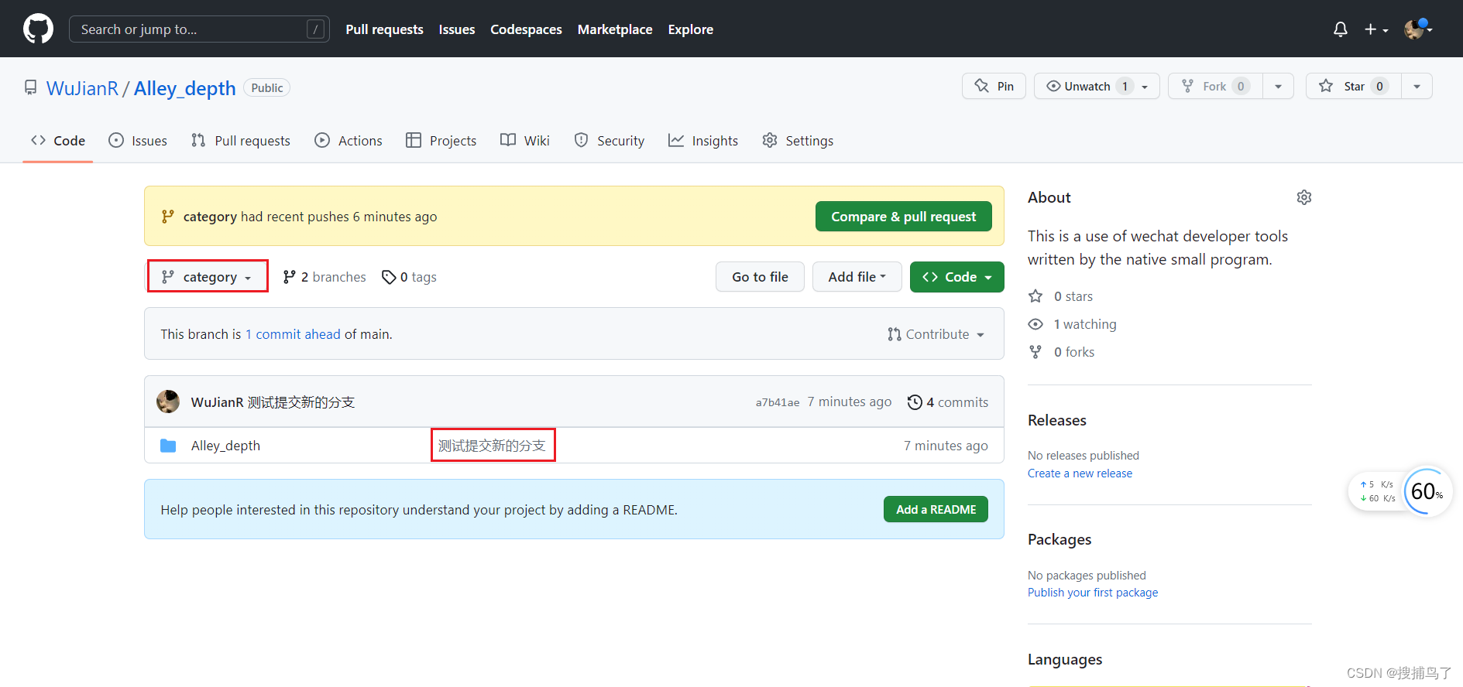Screen dimensions: 1463x687
Task: Open the user avatar menu
Action: pos(1419,29)
